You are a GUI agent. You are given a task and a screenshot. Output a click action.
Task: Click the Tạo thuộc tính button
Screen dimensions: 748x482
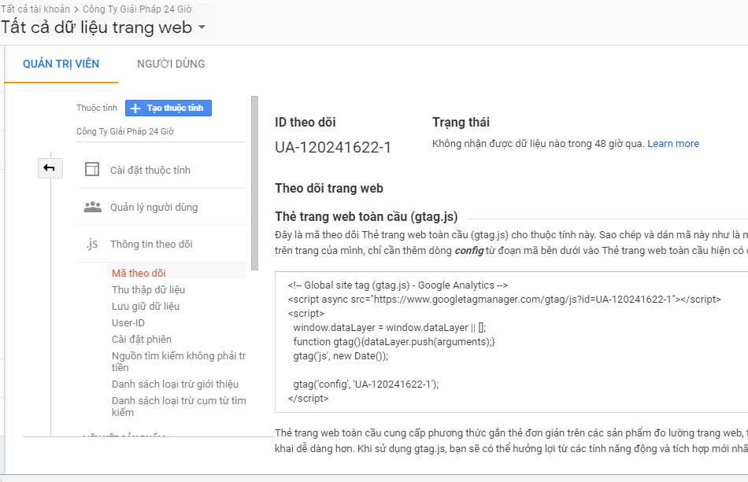click(x=168, y=109)
